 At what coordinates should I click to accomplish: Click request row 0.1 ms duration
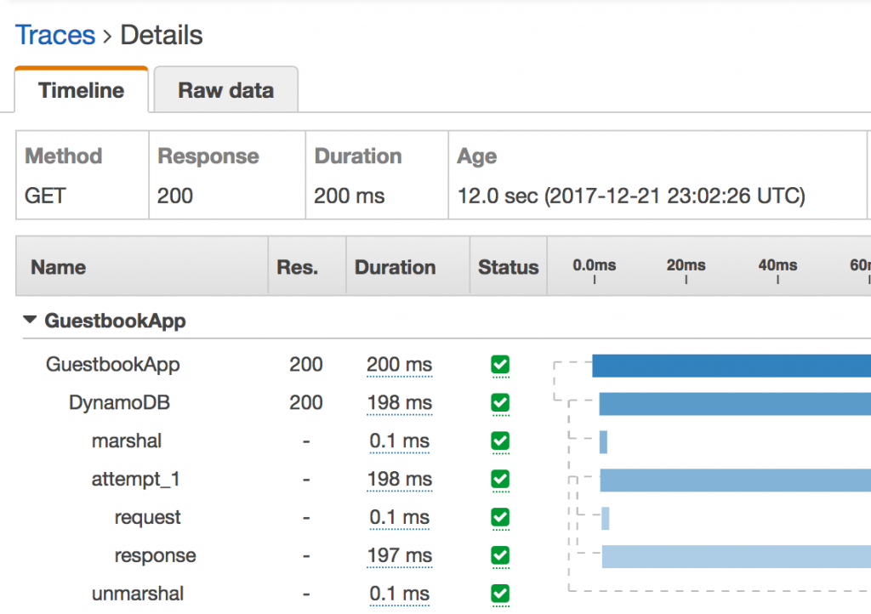[400, 517]
